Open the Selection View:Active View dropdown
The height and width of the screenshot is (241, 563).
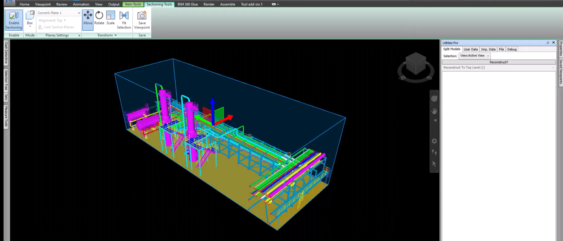[474, 56]
